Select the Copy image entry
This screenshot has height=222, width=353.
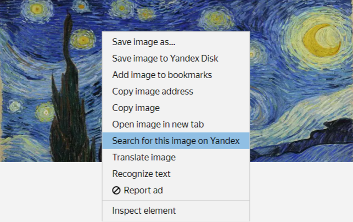pyautogui.click(x=136, y=108)
